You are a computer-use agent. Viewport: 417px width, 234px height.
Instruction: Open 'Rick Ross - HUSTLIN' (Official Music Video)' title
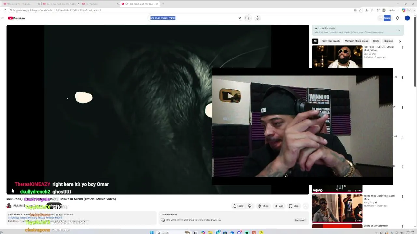click(x=379, y=48)
